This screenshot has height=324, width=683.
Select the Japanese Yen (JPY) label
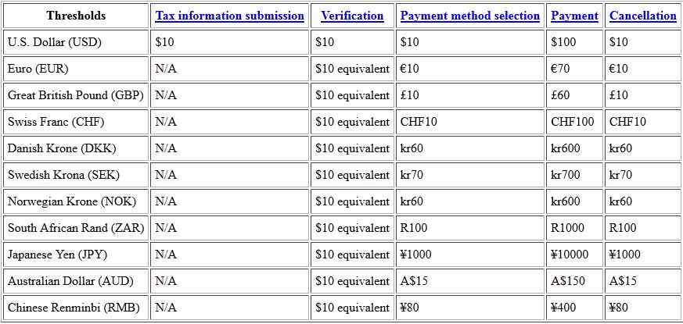(57, 255)
